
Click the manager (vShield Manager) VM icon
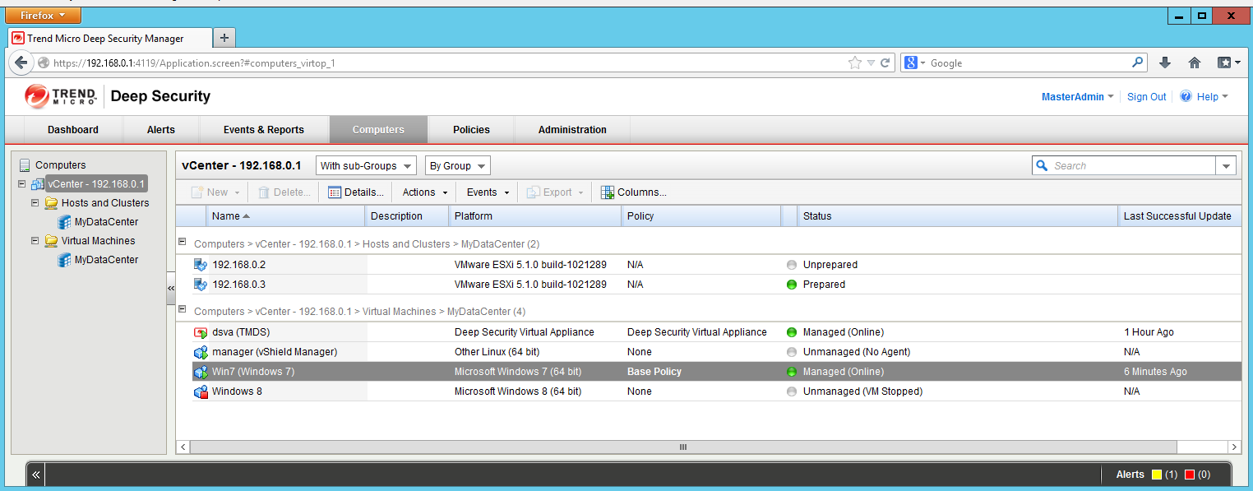(x=201, y=352)
